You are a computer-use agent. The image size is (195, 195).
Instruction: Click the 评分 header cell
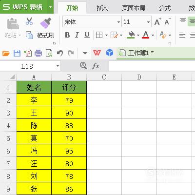pyautogui.click(x=69, y=87)
